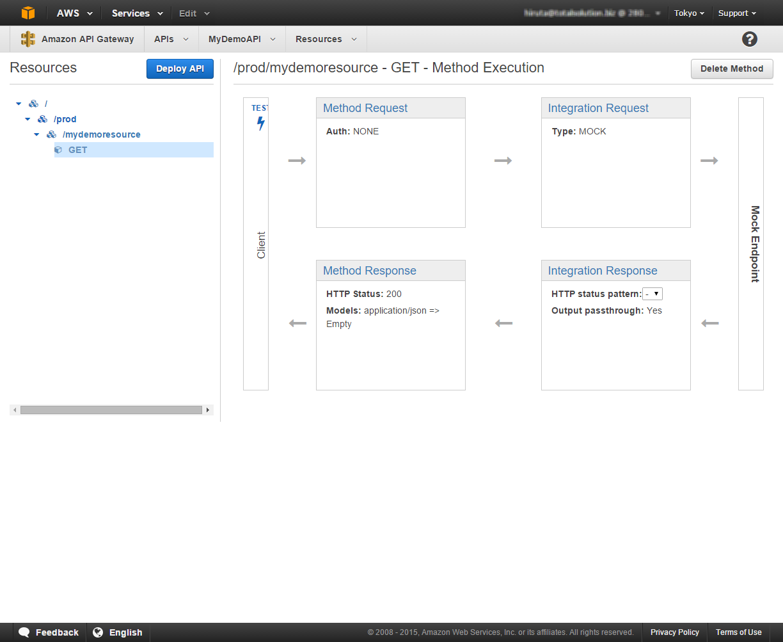Click the Models: application/json => Empty text
This screenshot has width=783, height=642.
click(x=383, y=317)
